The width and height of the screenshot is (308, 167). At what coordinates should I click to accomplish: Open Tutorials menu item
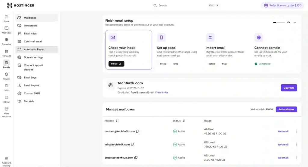coord(36,101)
